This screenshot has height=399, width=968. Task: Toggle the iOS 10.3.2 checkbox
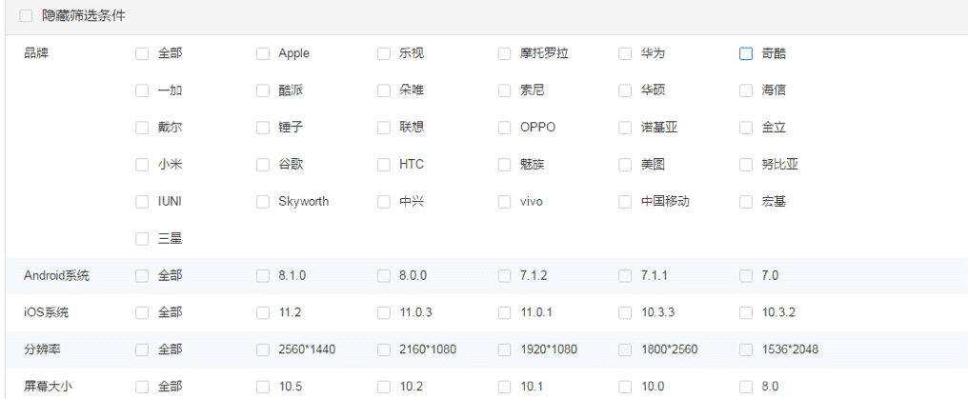[746, 312]
